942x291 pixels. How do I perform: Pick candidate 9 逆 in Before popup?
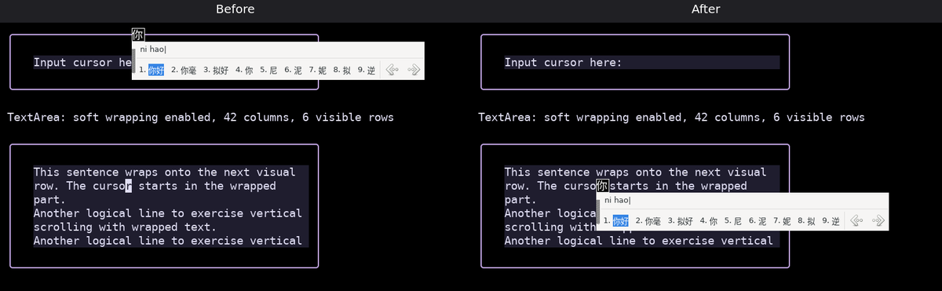click(x=366, y=70)
